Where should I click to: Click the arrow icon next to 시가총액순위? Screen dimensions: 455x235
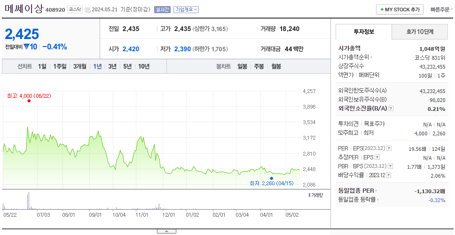[371, 57]
